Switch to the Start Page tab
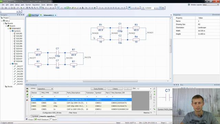This screenshot has width=220, height=124. click(x=34, y=15)
